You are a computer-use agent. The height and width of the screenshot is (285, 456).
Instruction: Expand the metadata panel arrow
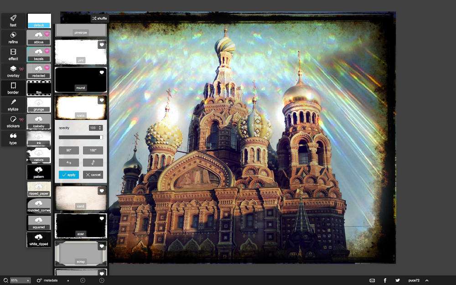[68, 280]
